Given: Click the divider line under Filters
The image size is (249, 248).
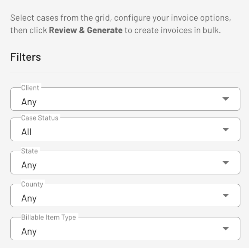Looking at the screenshot, I should tap(125, 72).
